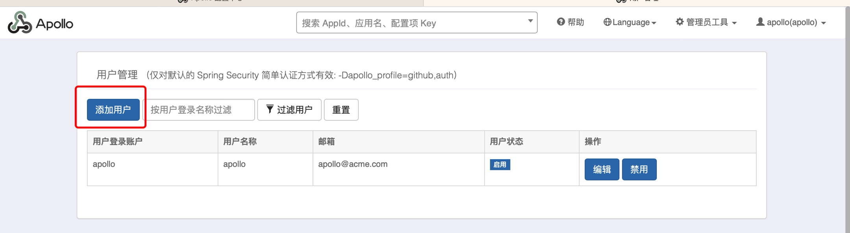The image size is (850, 233).
Task: Click the page's vertical scrollbar
Action: click(847, 120)
